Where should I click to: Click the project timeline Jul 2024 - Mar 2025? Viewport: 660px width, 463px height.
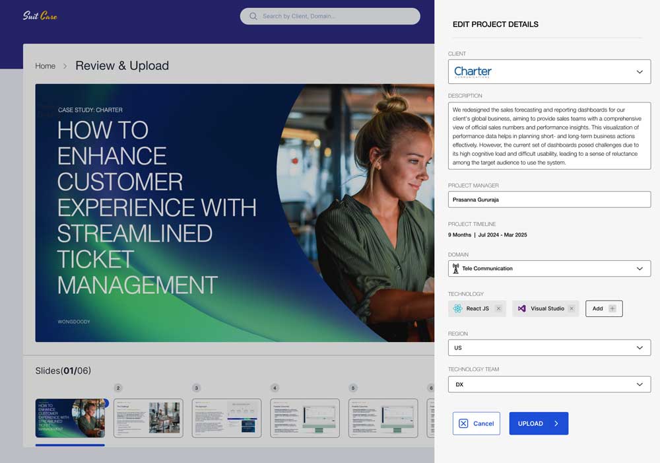(x=502, y=234)
